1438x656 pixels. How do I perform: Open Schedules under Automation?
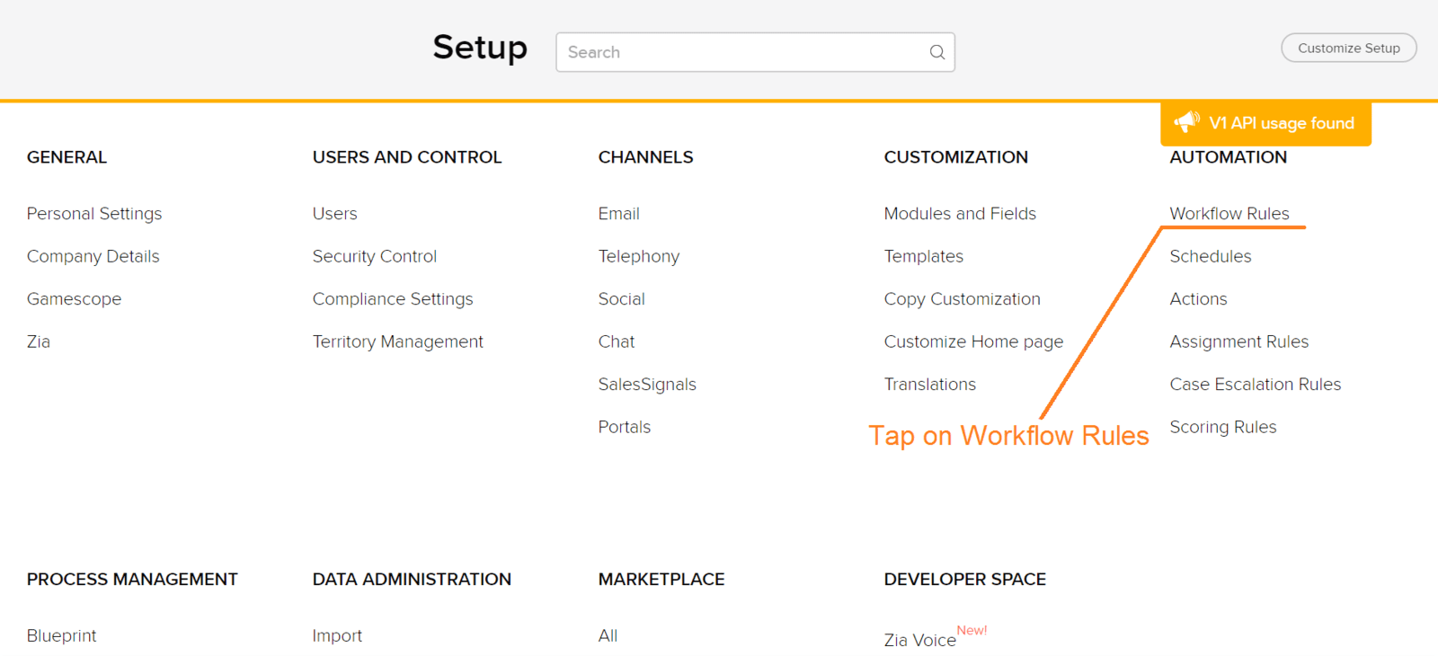1211,256
